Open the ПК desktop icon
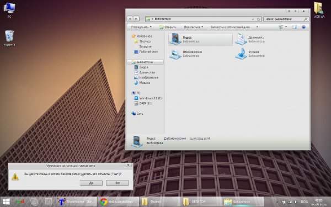 pos(9,10)
